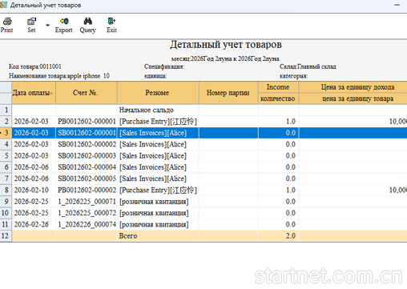Minimize the Детальный учет товаров window

coord(397,5)
